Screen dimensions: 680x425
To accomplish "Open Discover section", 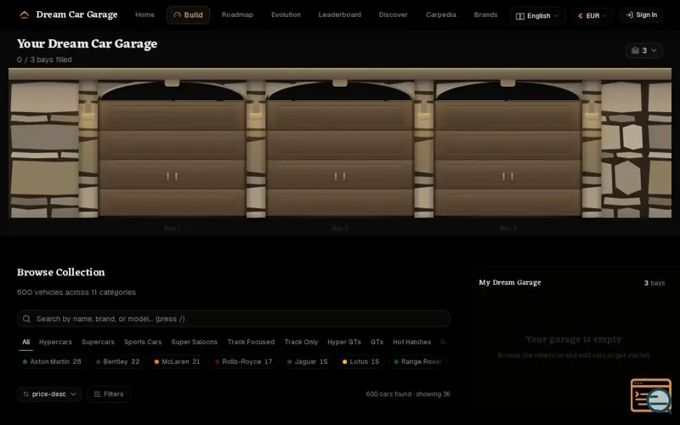I will click(393, 14).
